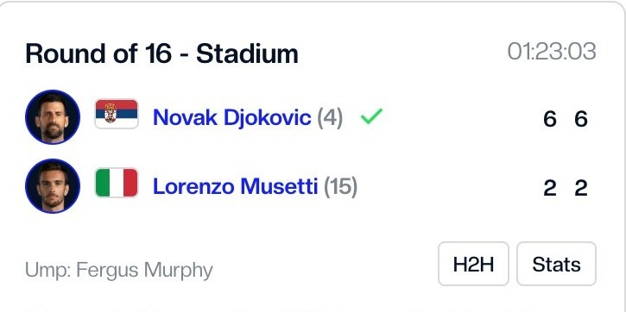The height and width of the screenshot is (312, 626).
Task: Click Novak Djokovic's profile photo
Action: coord(53,117)
